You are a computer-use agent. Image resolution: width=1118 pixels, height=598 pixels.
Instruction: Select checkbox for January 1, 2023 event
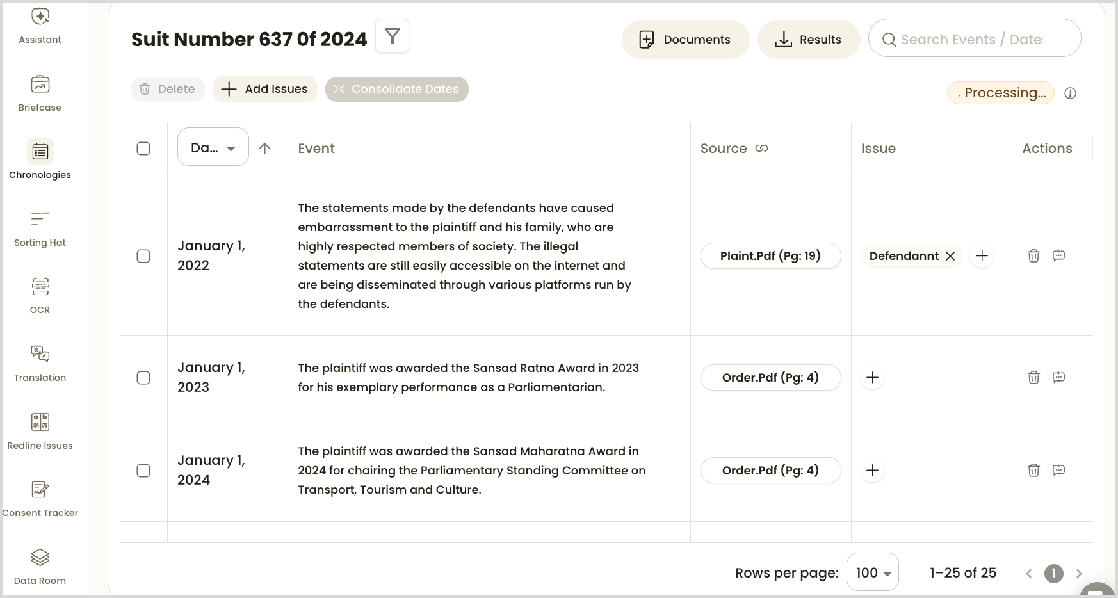coord(143,378)
